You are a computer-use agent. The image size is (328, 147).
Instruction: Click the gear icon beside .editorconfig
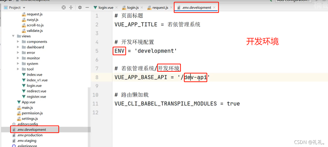[14, 124]
